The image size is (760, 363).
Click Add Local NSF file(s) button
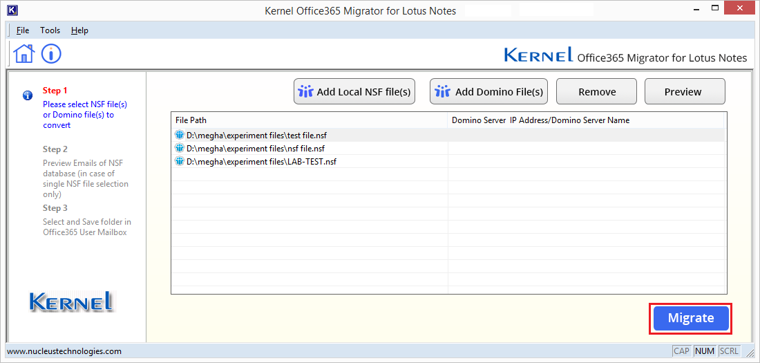pos(354,91)
